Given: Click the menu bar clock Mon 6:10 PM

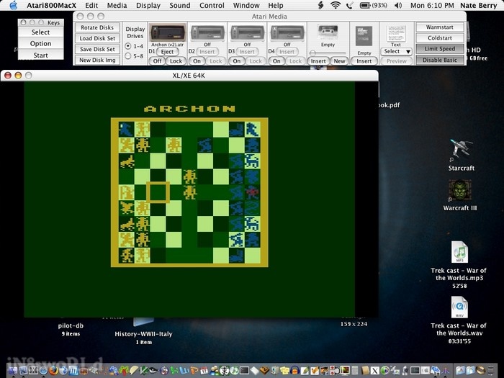Looking at the screenshot, I should click(x=432, y=5).
